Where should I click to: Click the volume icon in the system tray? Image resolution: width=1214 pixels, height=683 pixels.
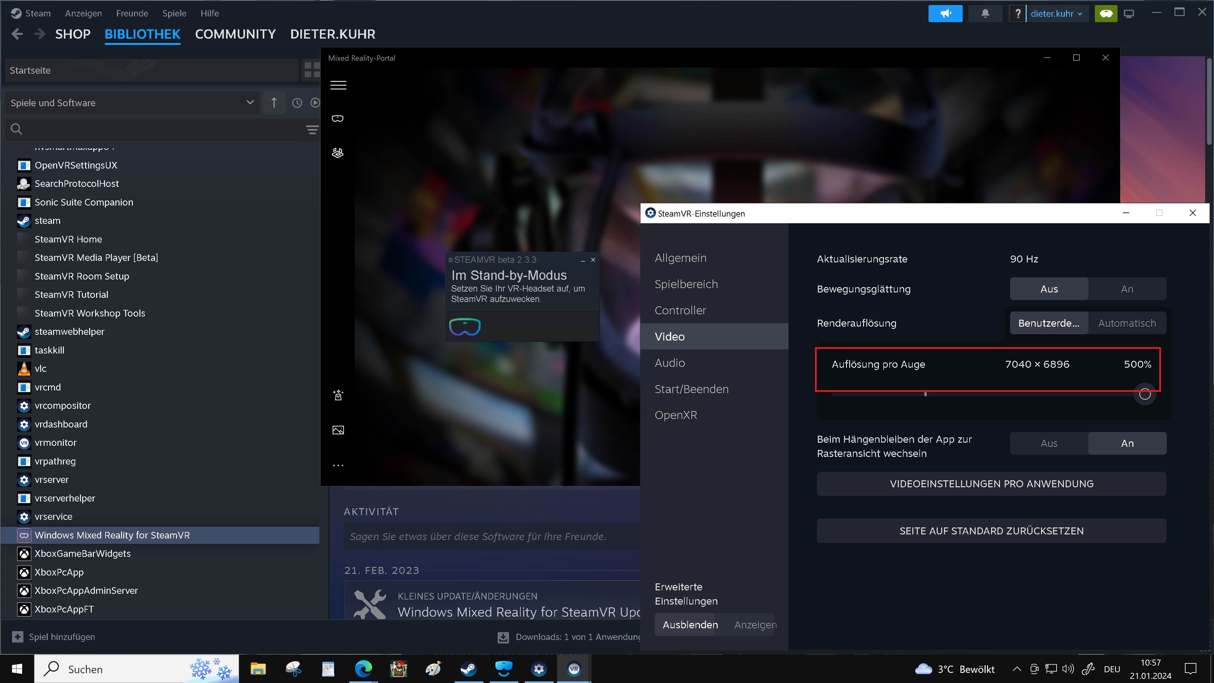click(x=1068, y=669)
